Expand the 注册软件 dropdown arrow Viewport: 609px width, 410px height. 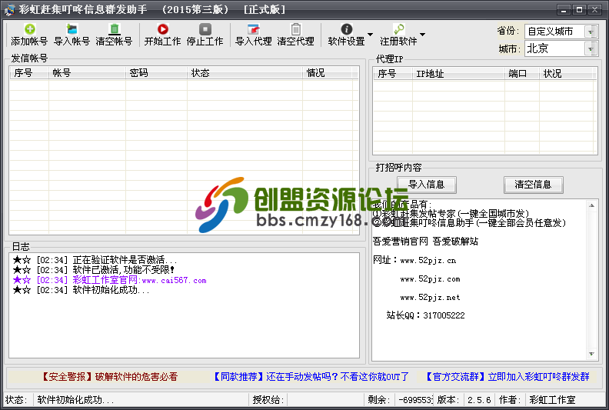[422, 35]
